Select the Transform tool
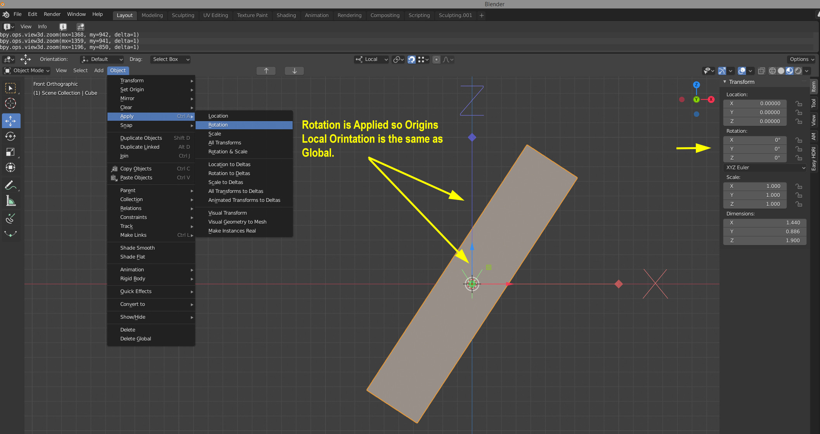The image size is (820, 434). point(10,167)
